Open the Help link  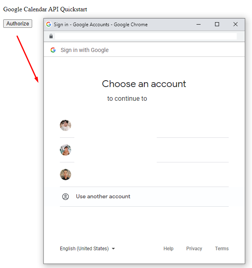[168, 249]
